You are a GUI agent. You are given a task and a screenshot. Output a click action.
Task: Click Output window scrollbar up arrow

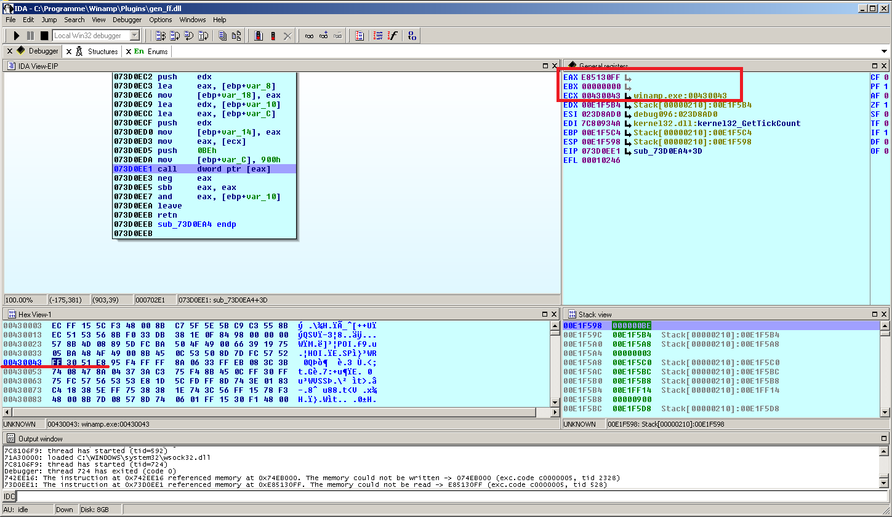pos(885,451)
